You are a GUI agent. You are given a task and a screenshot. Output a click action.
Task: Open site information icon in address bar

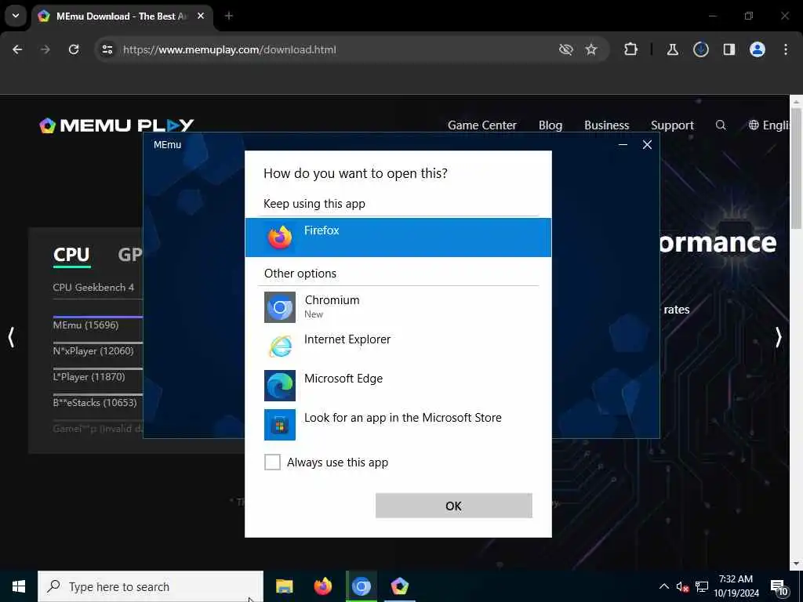pos(107,49)
